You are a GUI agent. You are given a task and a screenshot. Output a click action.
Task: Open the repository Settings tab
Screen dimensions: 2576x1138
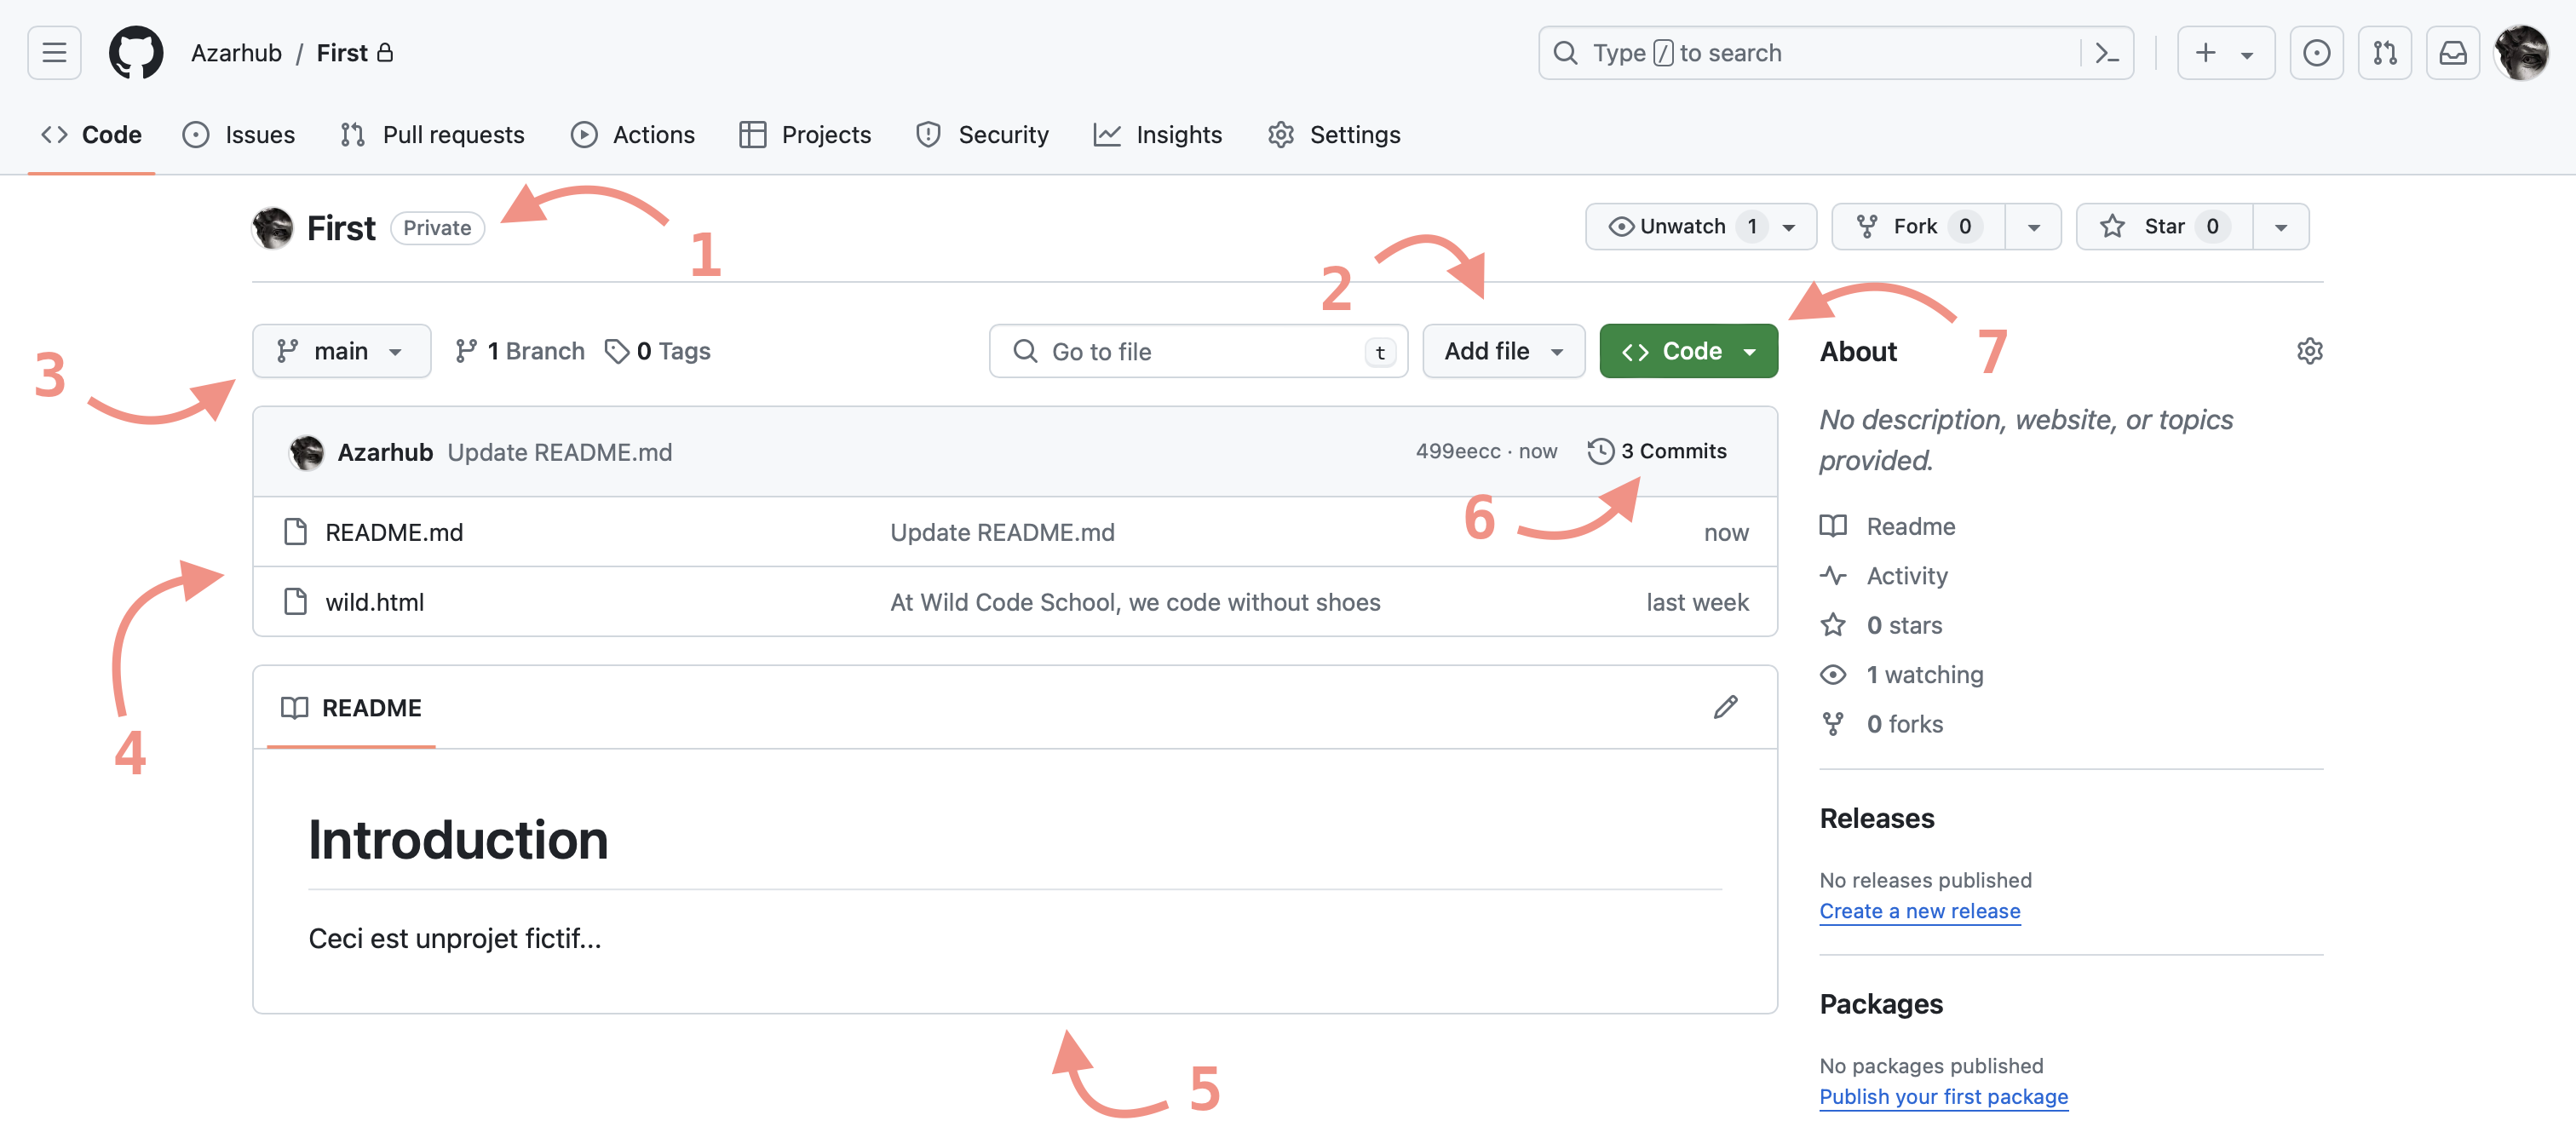coord(1333,134)
